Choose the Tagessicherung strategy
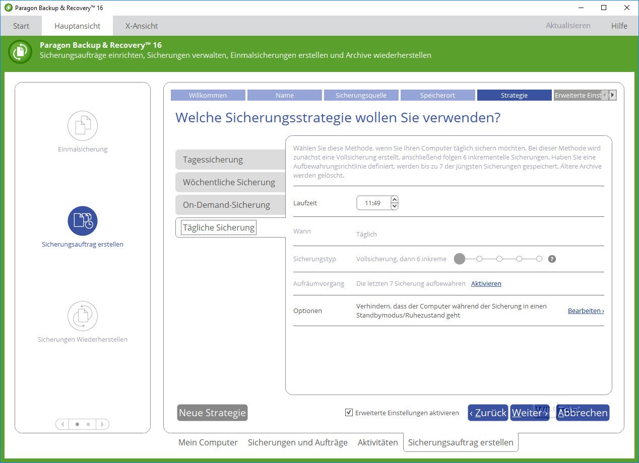 click(230, 160)
